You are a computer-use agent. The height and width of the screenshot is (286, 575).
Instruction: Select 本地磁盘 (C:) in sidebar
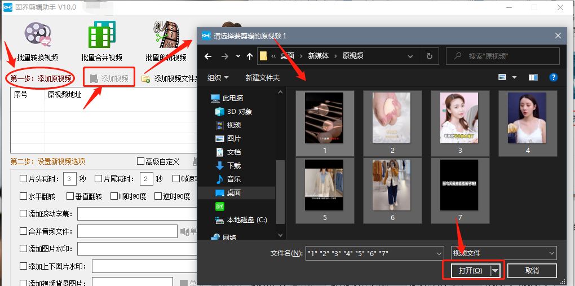(x=241, y=220)
